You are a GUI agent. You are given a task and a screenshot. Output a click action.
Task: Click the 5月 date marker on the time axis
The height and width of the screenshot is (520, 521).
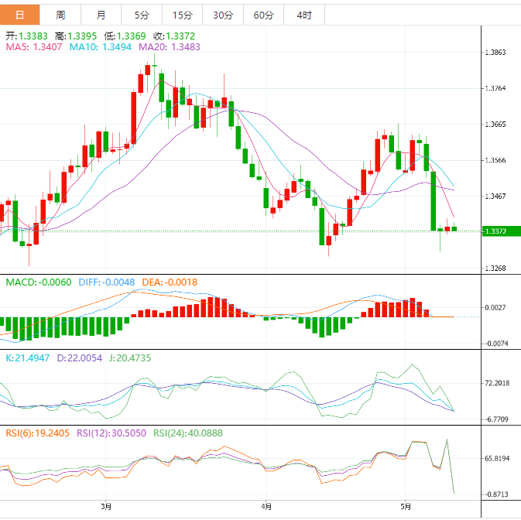(x=407, y=508)
